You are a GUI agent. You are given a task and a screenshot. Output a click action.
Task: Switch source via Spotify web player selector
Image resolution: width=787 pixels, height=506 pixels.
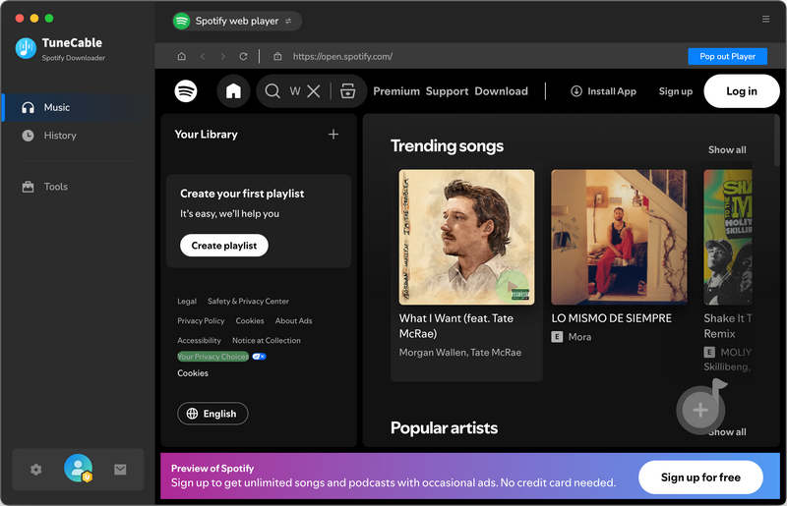coord(237,21)
